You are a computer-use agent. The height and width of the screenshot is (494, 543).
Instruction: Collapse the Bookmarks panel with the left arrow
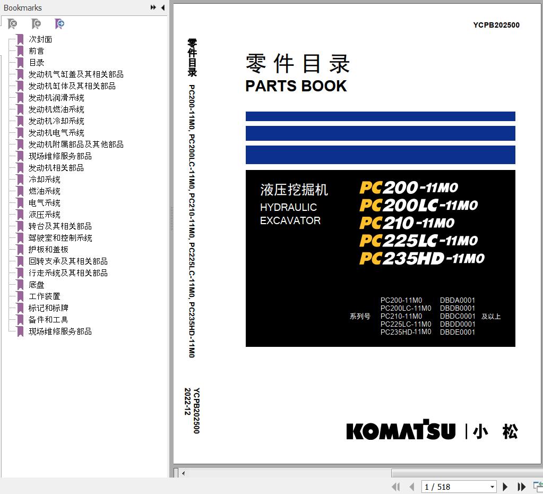pyautogui.click(x=163, y=7)
